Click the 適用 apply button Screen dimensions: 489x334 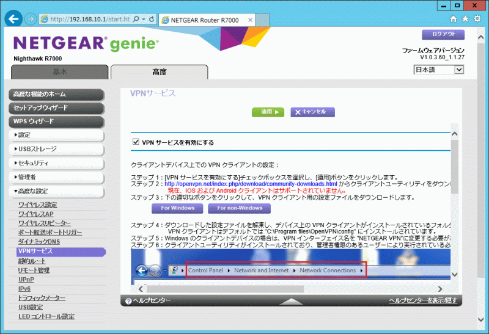[x=268, y=112]
